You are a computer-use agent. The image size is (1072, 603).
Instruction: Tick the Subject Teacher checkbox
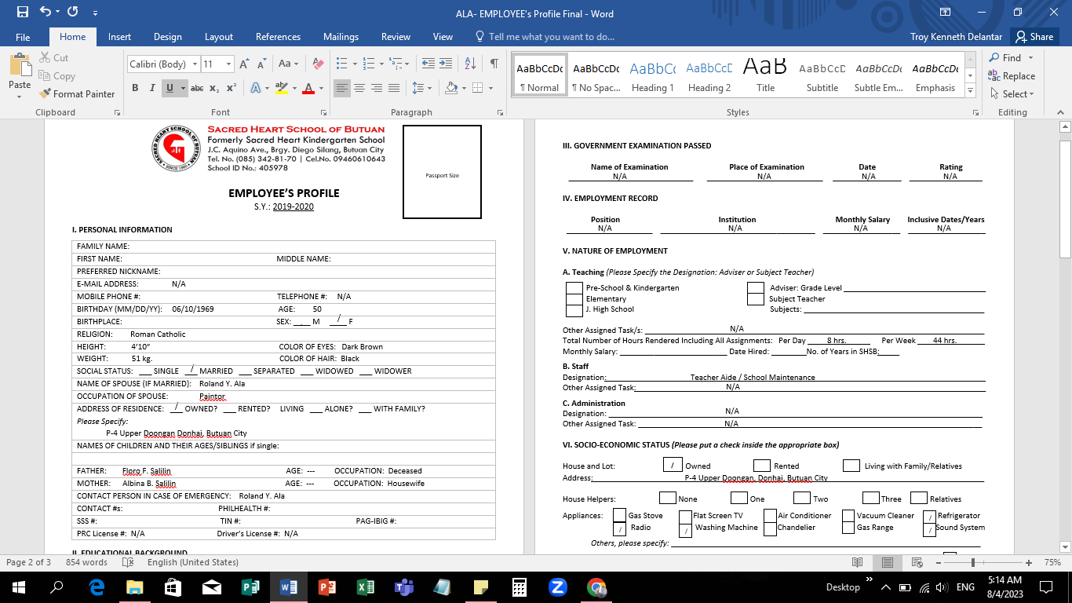tap(756, 298)
